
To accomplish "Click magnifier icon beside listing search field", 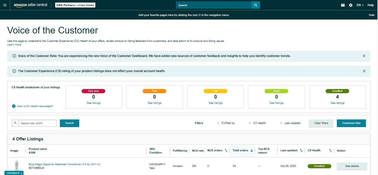I will pyautogui.click(x=15, y=123).
